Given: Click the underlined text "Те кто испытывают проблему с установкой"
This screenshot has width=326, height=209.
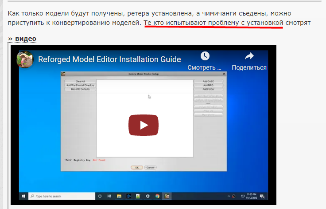Looking at the screenshot, I should [213, 23].
